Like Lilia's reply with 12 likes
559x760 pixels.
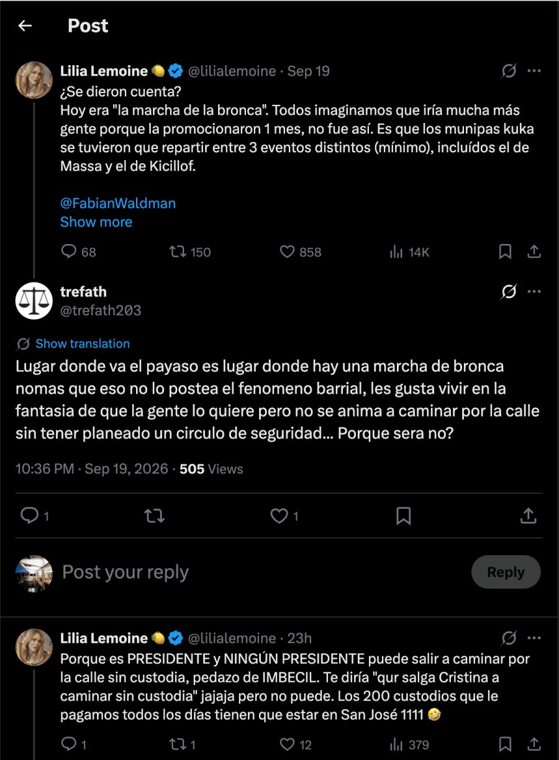[286, 744]
